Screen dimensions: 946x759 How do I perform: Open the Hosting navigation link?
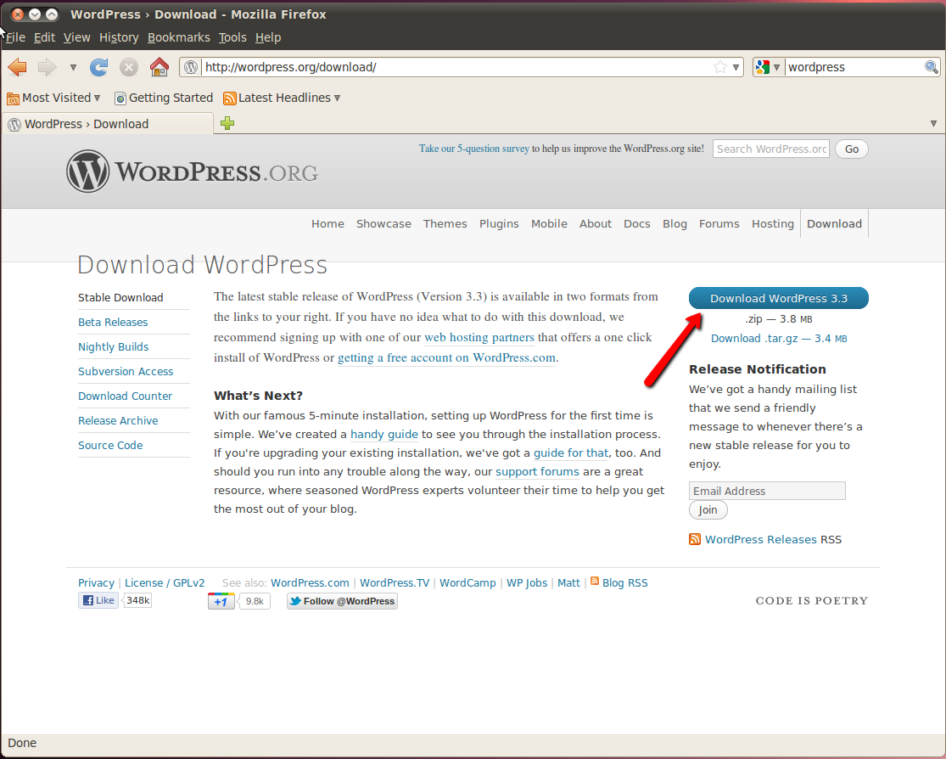(x=773, y=224)
